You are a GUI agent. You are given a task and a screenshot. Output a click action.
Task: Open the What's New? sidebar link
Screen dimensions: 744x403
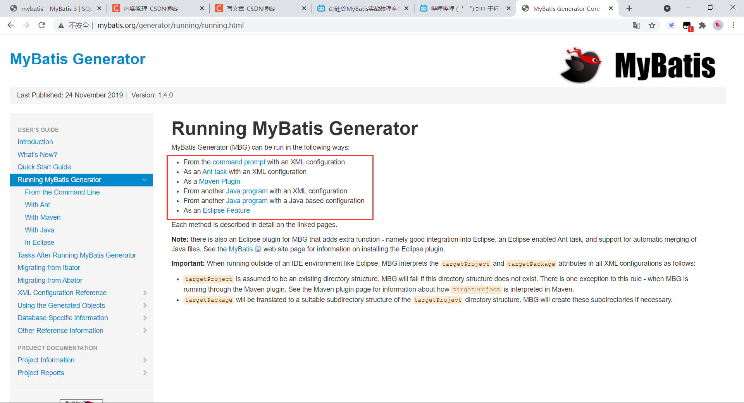(37, 155)
